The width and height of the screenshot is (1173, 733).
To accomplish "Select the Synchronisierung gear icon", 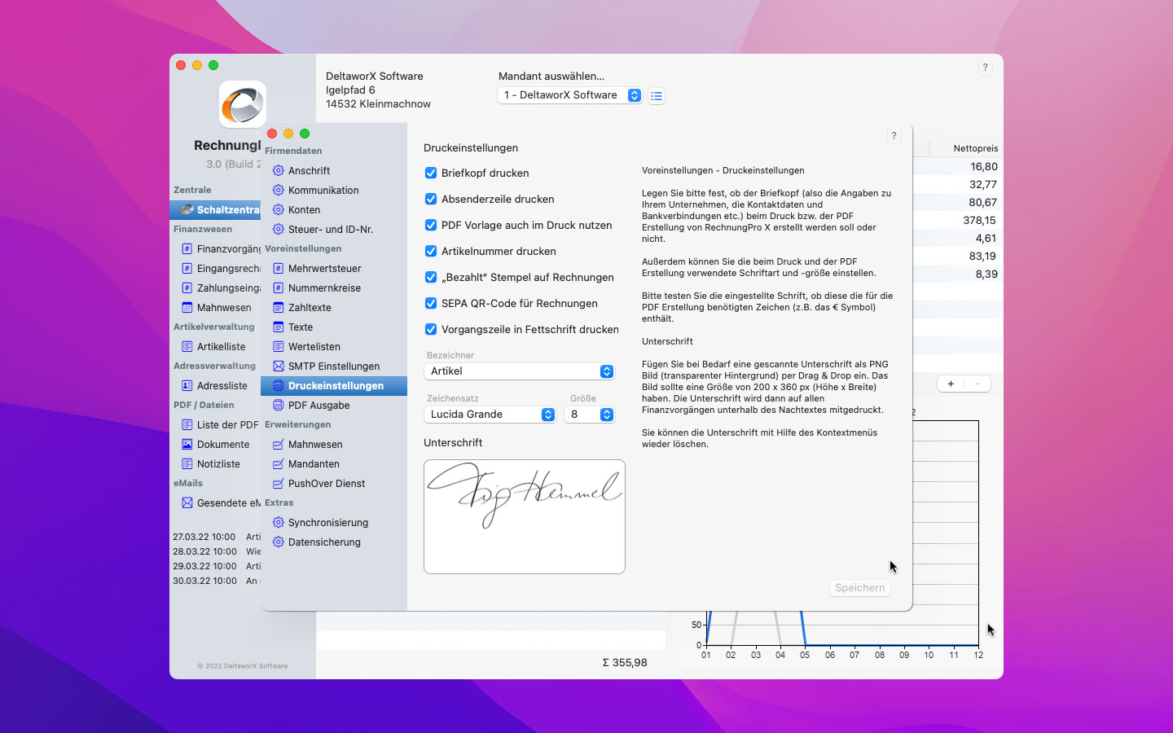I will click(278, 523).
